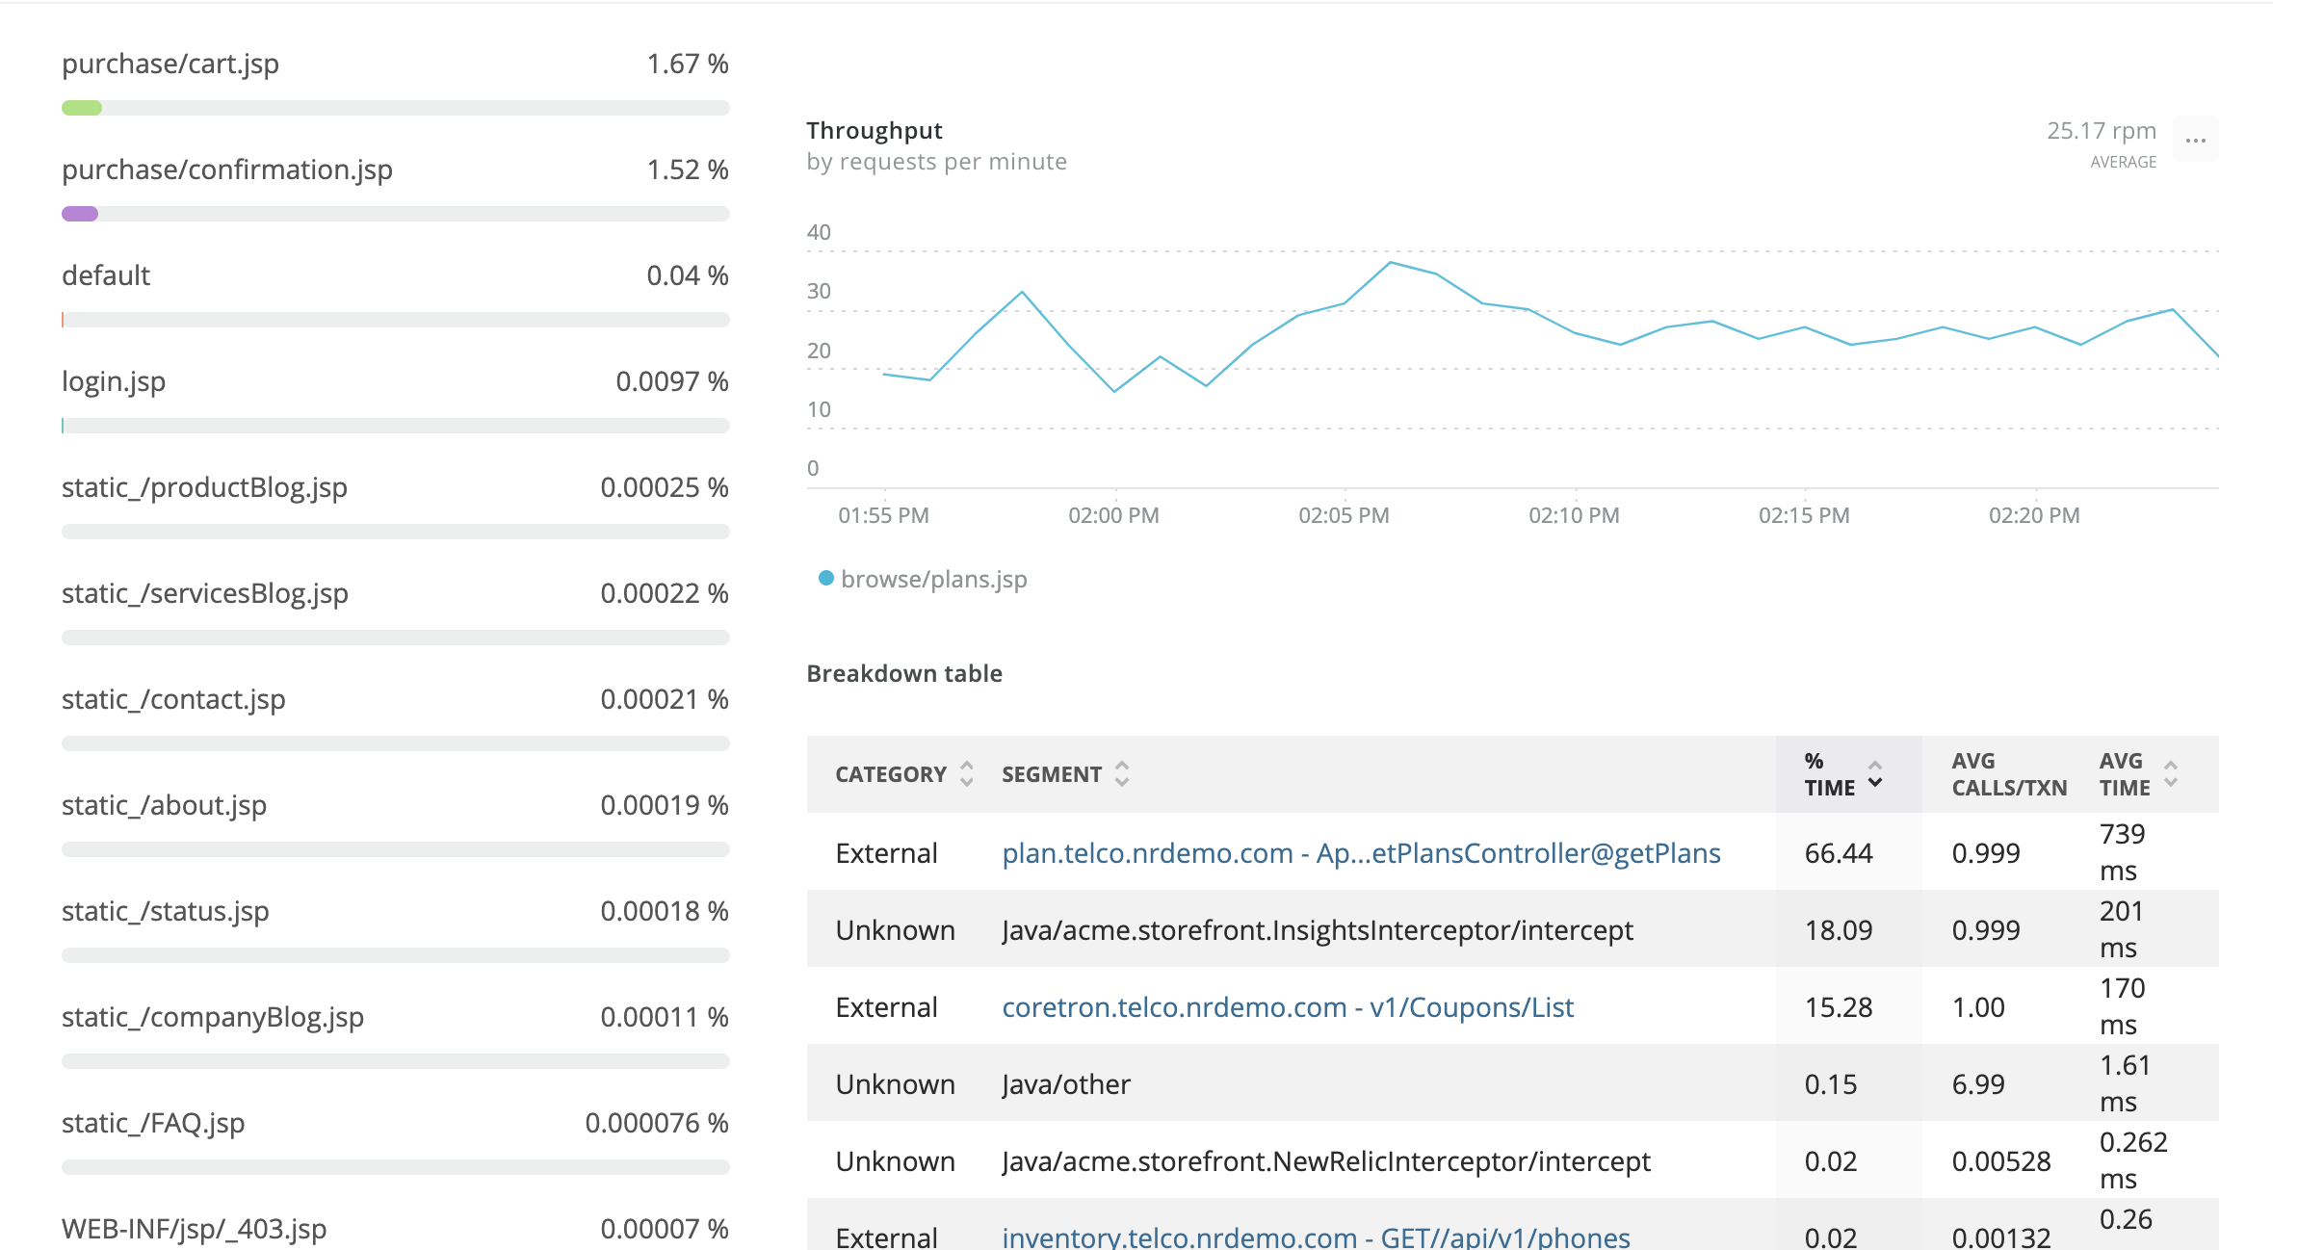The image size is (2298, 1250).
Task: Select the purchase/confirmation.jsp transaction
Action: click(227, 169)
